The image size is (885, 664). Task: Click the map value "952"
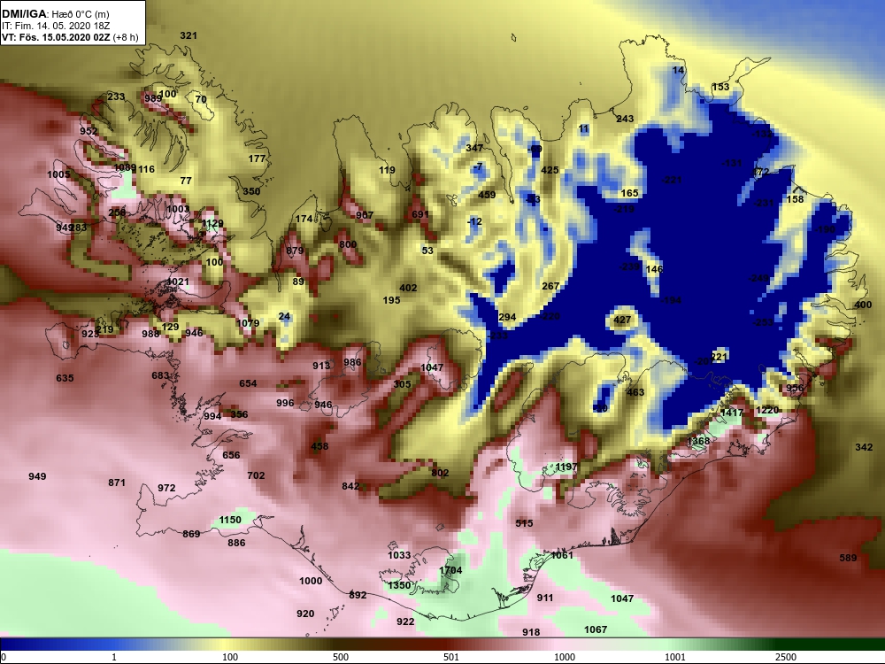tap(88, 131)
